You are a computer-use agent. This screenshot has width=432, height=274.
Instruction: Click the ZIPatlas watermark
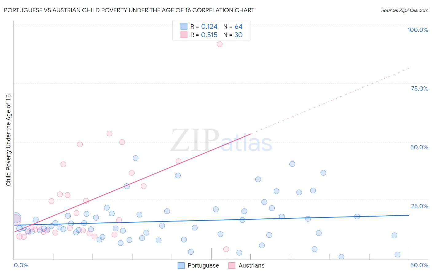pos(221,141)
